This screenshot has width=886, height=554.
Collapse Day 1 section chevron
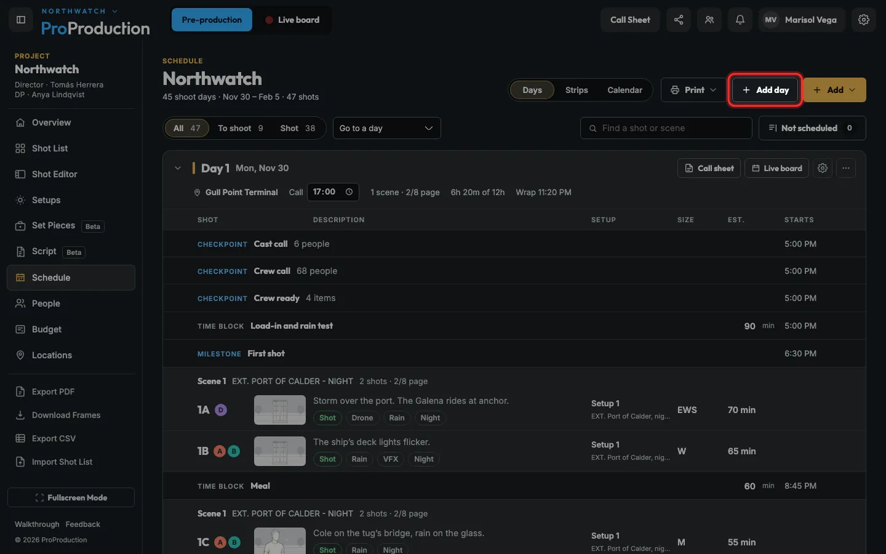[178, 168]
